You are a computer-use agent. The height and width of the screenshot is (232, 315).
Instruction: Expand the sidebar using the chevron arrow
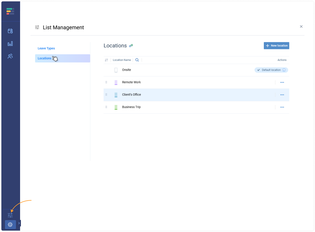coord(19,223)
